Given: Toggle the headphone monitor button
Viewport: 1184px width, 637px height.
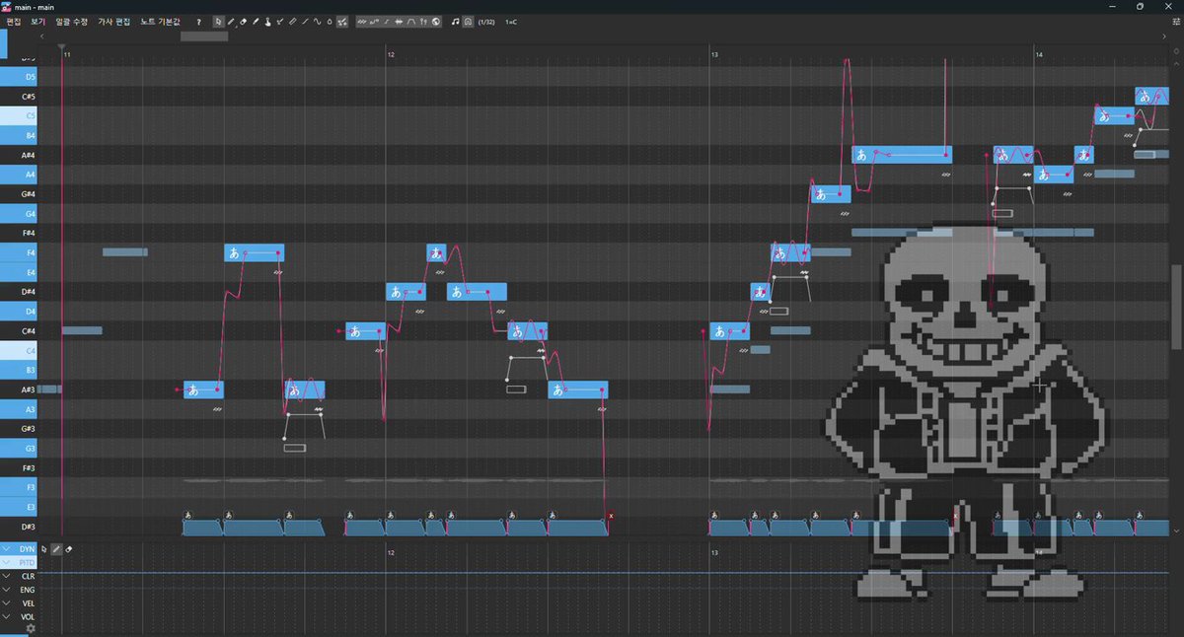Looking at the screenshot, I should (467, 21).
